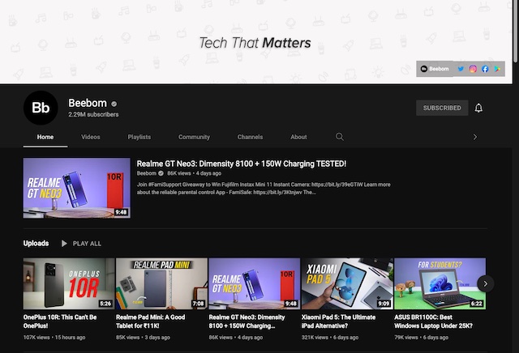
Task: Click title 'Xiaomi Pad 5: The Ultimate iPad Alternative?'
Action: (338, 321)
